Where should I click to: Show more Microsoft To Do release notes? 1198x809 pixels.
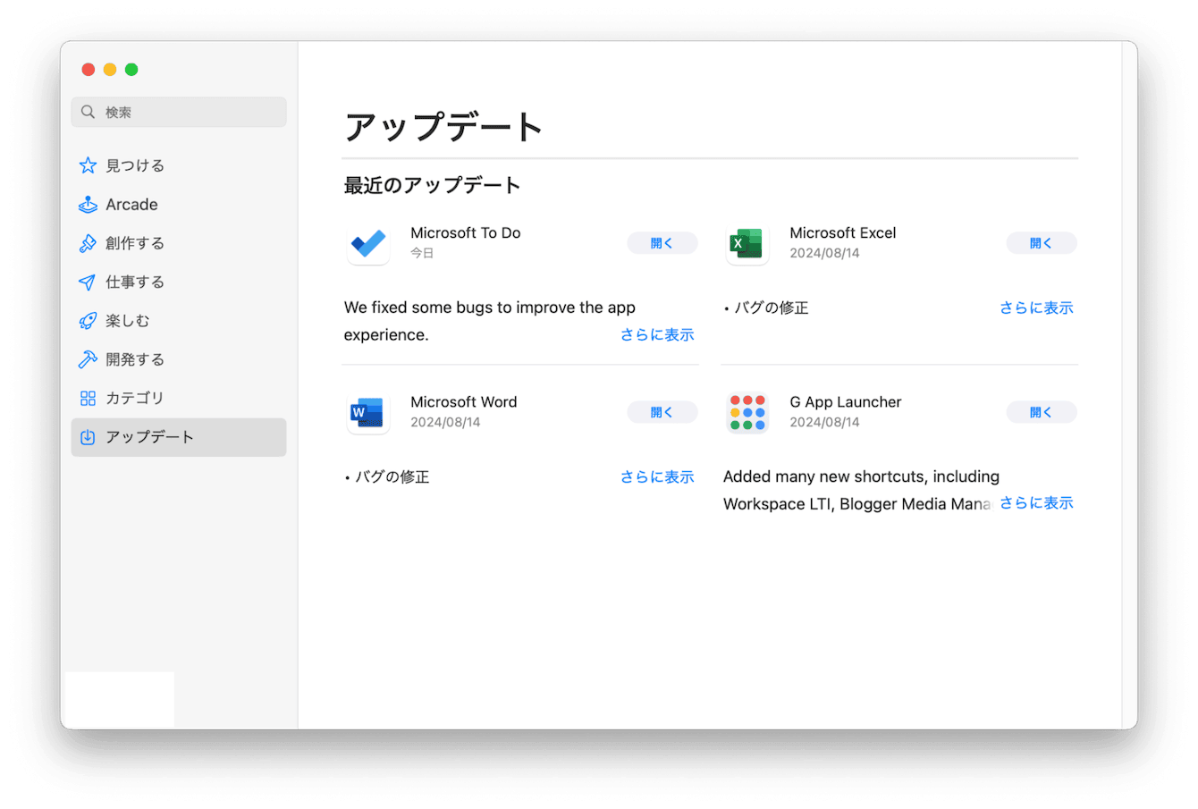[x=657, y=334]
